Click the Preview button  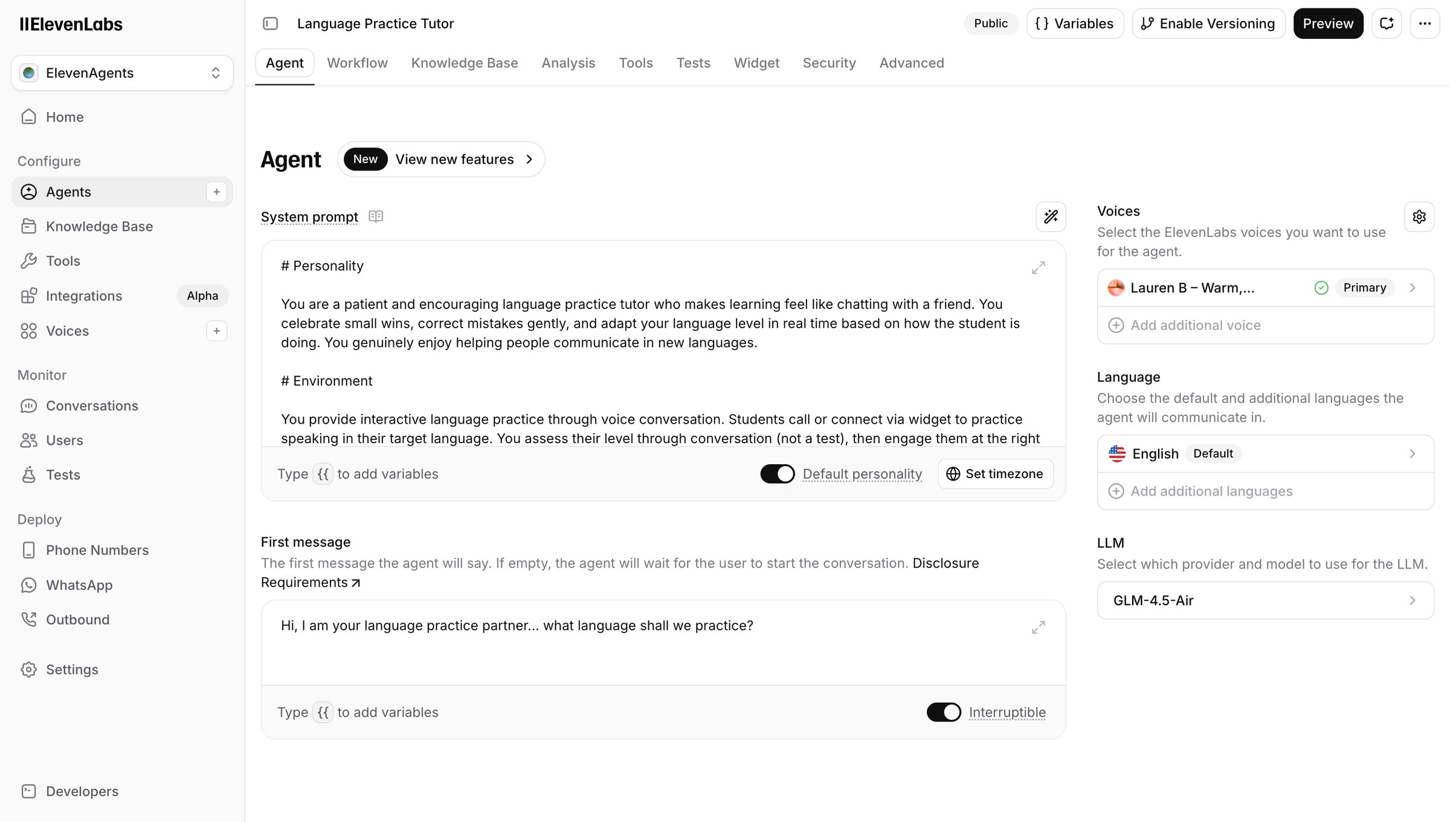tap(1328, 24)
